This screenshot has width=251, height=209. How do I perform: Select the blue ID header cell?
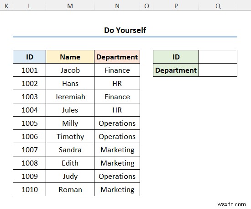tap(30, 57)
